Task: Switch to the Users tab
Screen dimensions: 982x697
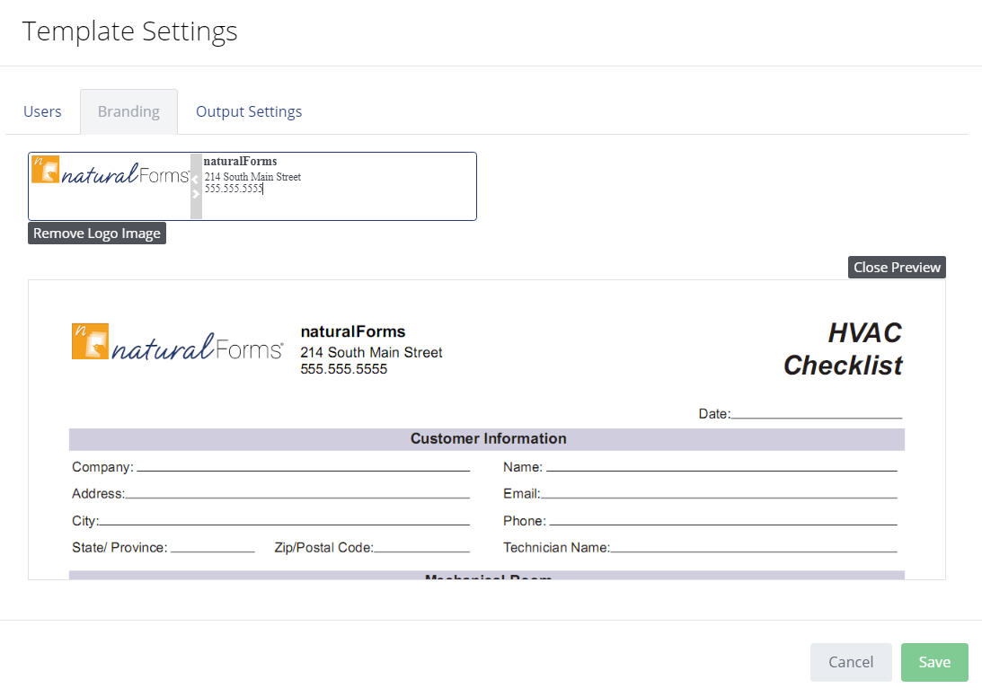Action: pyautogui.click(x=42, y=110)
